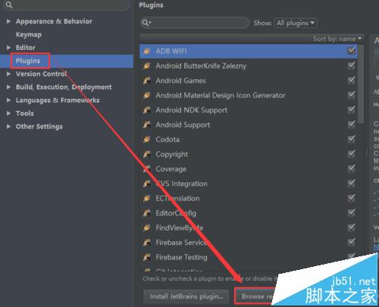This screenshot has height=307, width=379.
Task: Open the Tools settings category
Action: (x=25, y=113)
